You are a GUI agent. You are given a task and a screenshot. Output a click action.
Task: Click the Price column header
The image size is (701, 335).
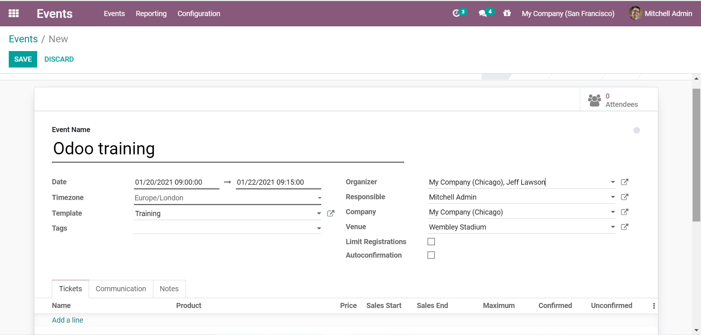348,305
